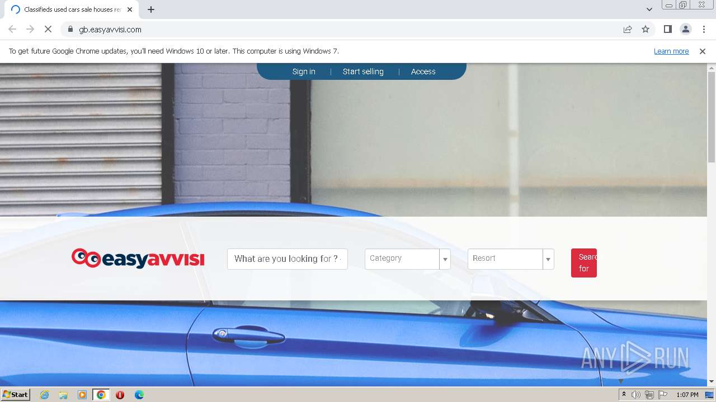
Task: Open clock showing 1:07 PM
Action: click(x=687, y=395)
